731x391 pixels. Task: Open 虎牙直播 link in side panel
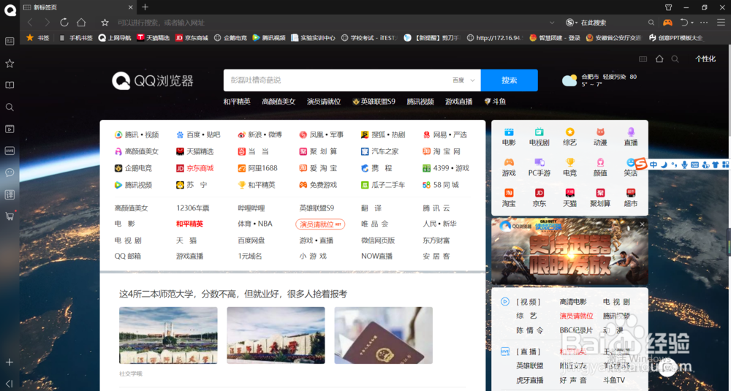[529, 380]
